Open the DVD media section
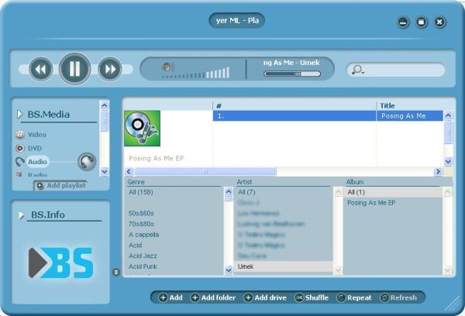Screen dimensions: 465x316 [34, 148]
